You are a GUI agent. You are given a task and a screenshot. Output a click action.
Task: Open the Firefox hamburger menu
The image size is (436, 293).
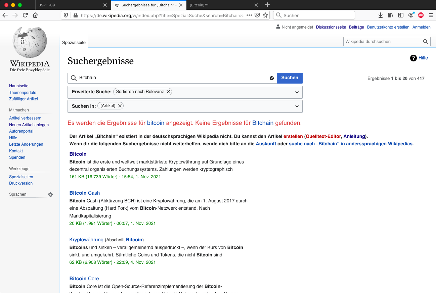tap(431, 15)
